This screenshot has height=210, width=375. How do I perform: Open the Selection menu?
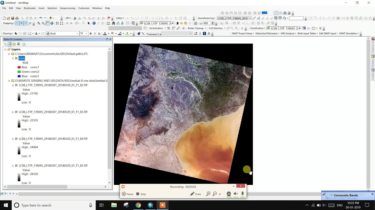pos(52,8)
